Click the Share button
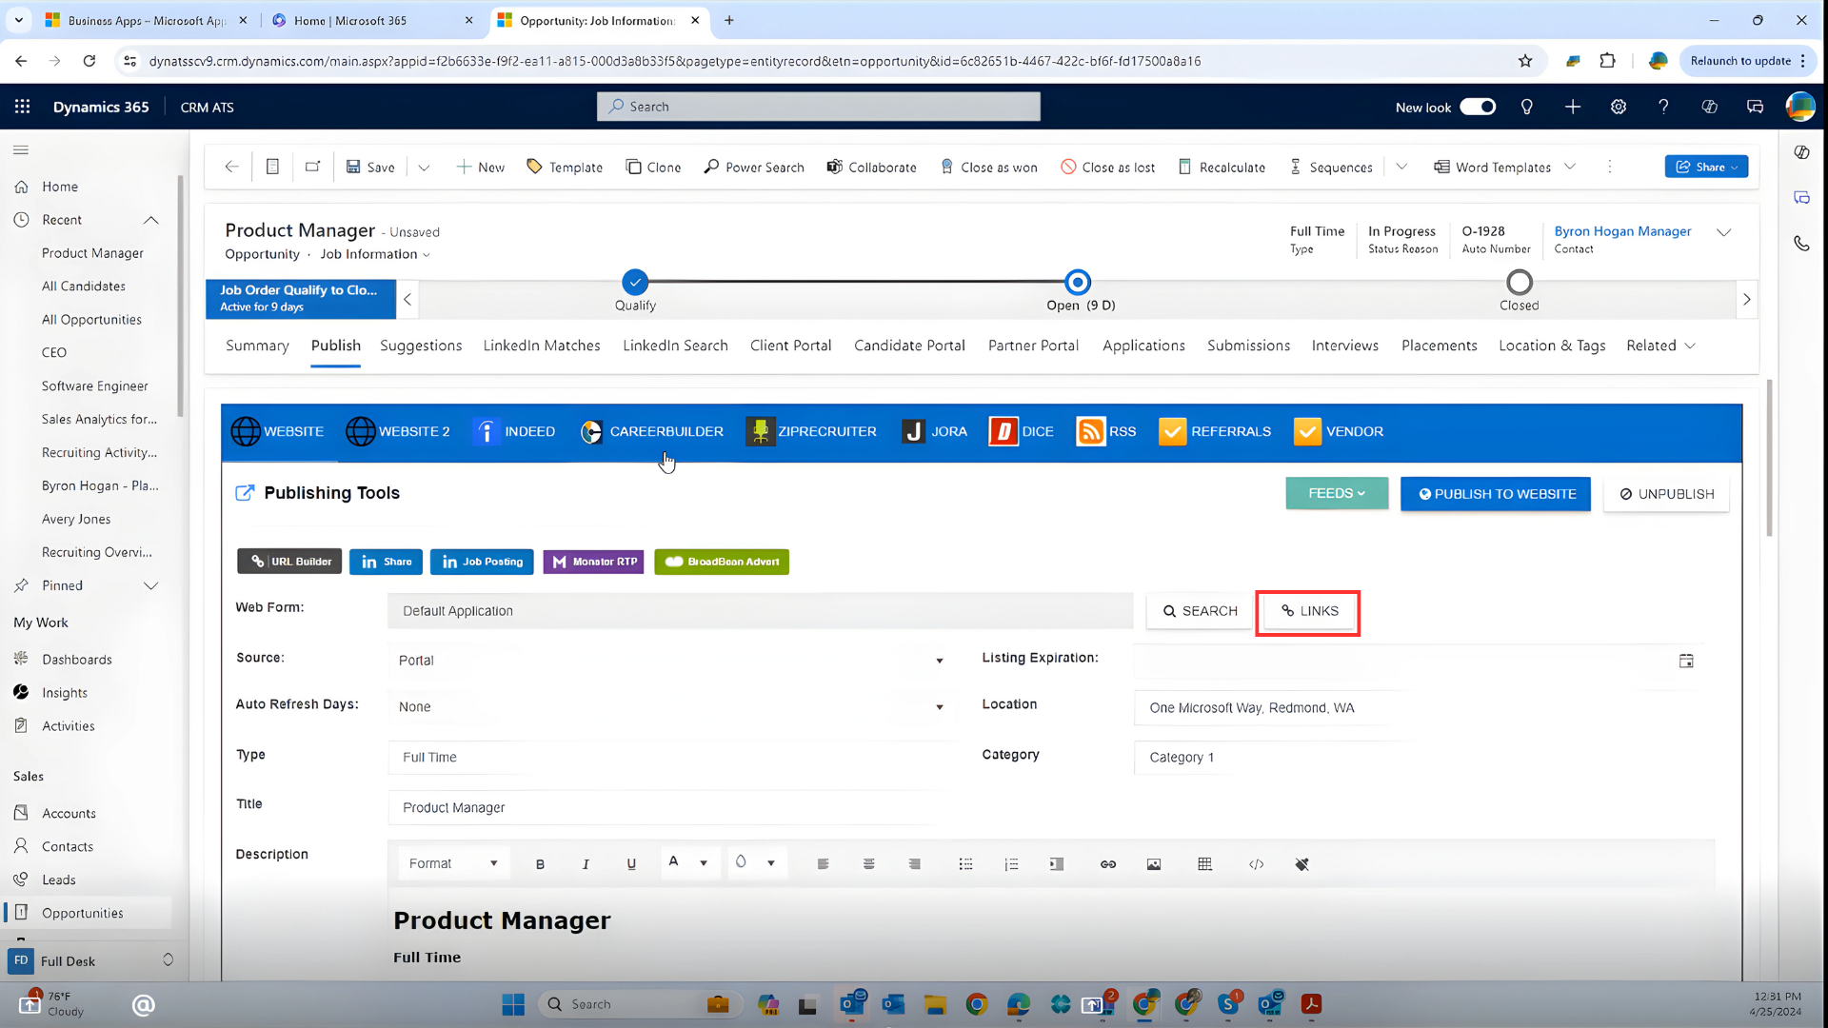The image size is (1828, 1028). [1706, 167]
